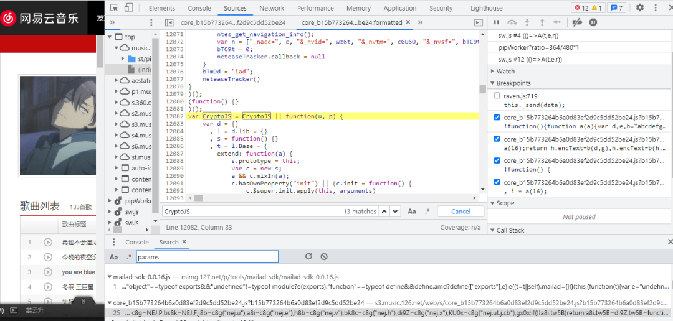The height and width of the screenshot is (321, 673).
Task: Open DevTools settings gear
Action: click(639, 8)
